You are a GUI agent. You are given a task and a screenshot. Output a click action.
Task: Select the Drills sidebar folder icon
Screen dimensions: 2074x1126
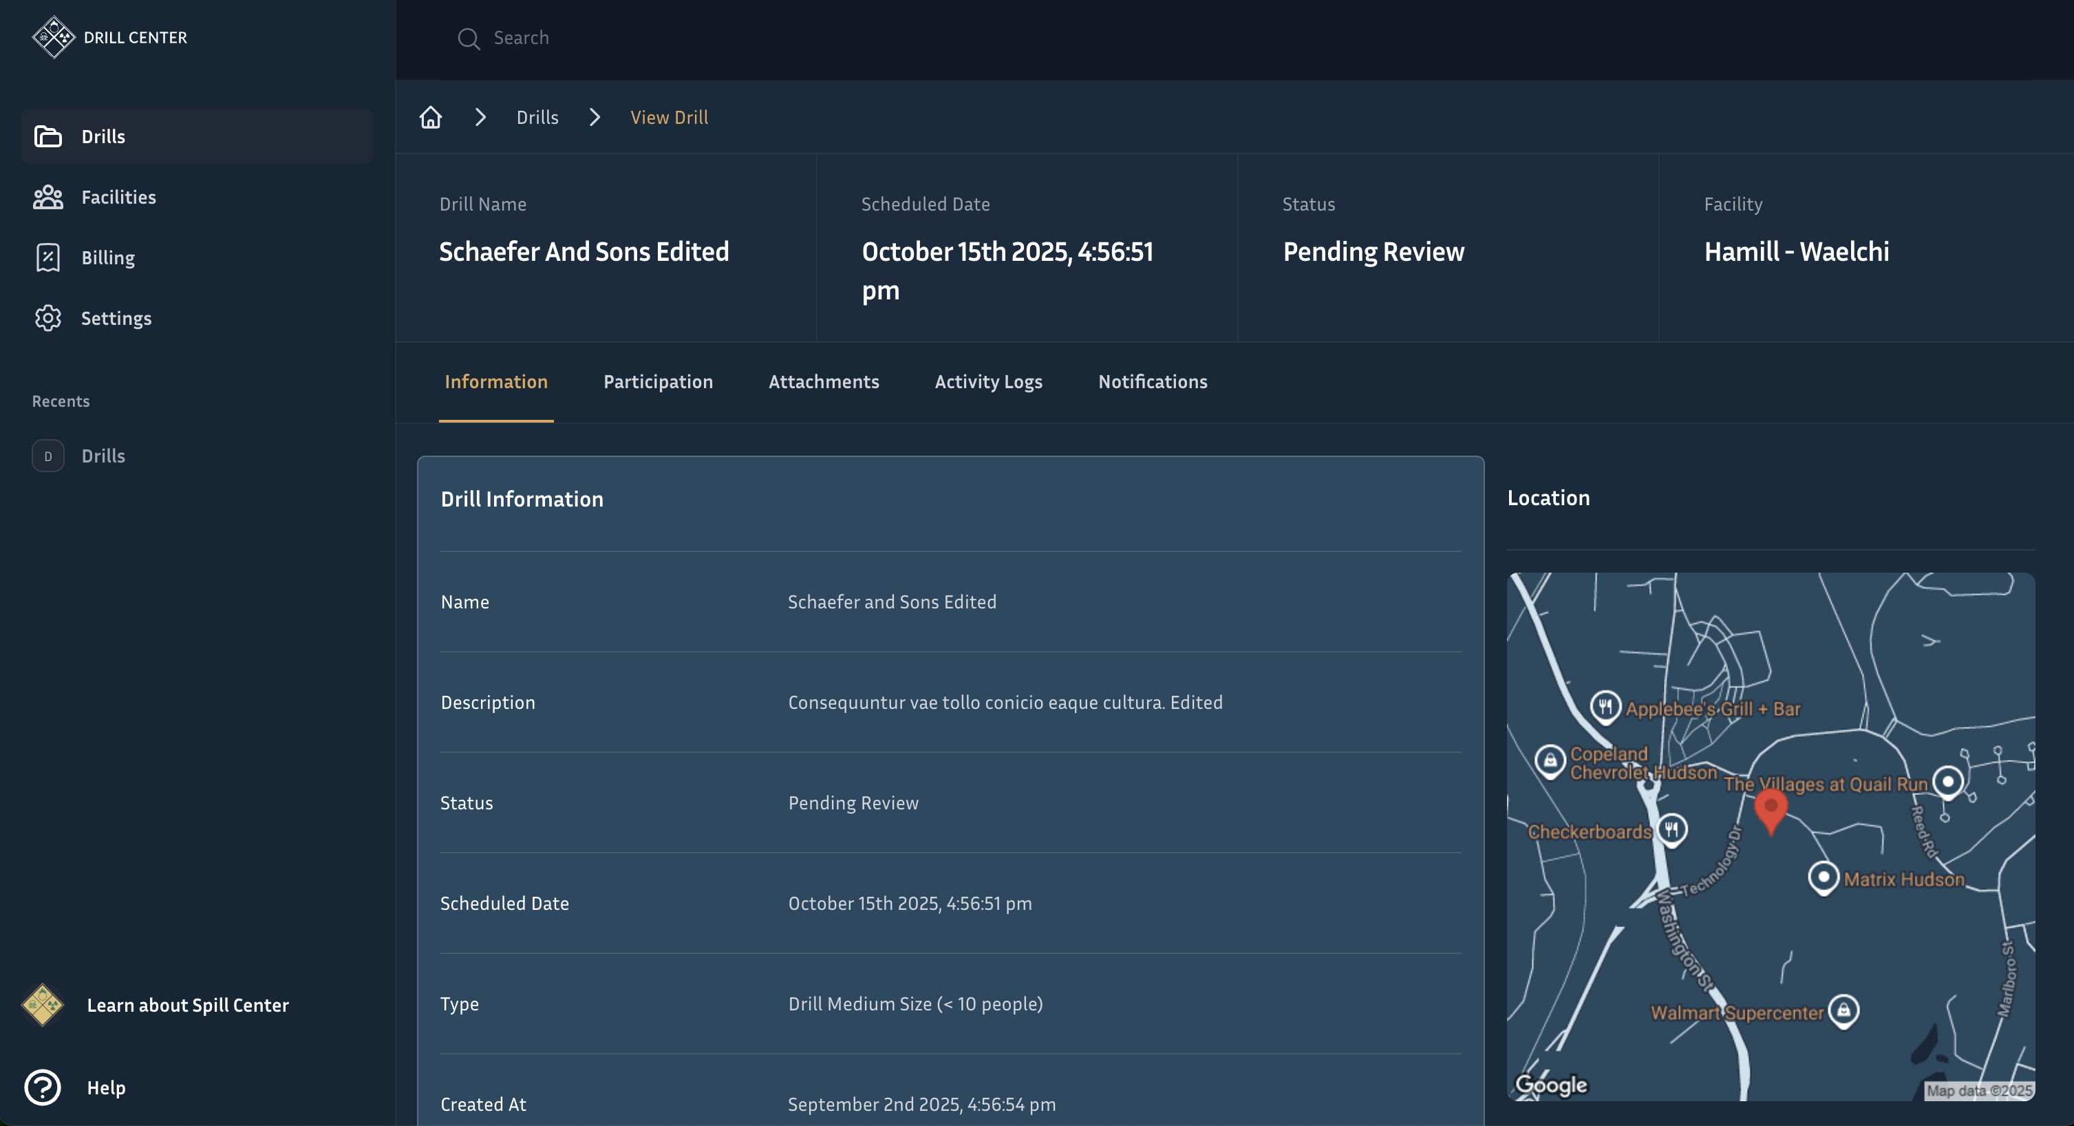(48, 136)
